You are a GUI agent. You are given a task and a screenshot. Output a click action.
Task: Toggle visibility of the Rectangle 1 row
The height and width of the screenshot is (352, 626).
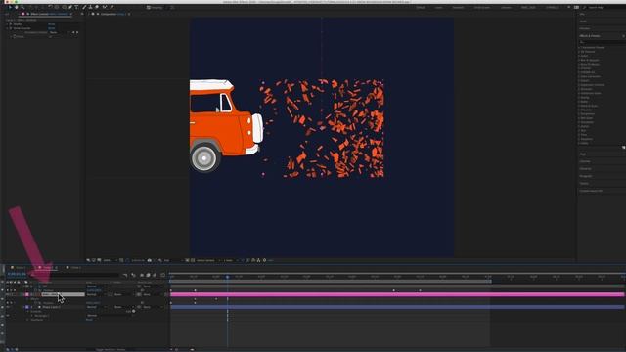tap(7, 315)
